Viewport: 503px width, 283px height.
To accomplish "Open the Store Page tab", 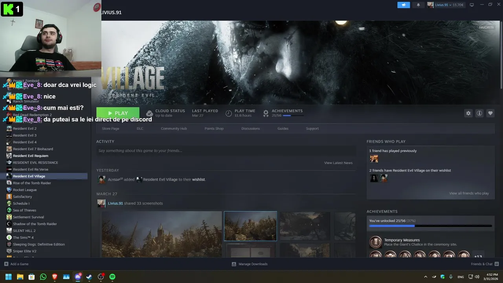I will click(x=110, y=129).
